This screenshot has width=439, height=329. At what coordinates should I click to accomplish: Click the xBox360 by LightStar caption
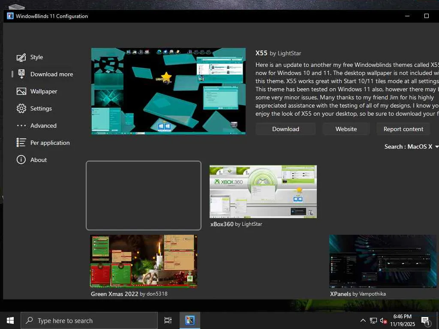236,224
